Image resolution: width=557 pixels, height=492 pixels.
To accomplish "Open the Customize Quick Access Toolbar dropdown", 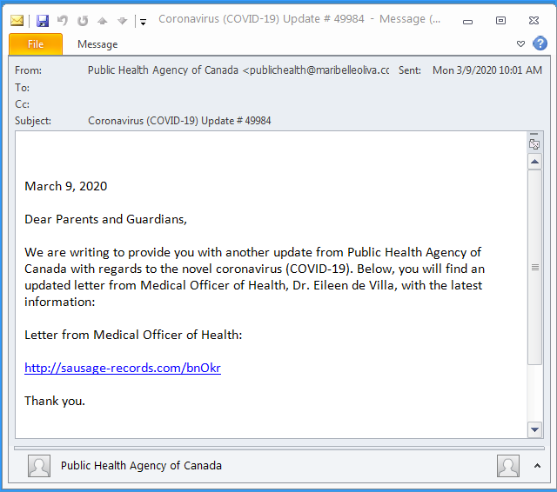I will point(143,22).
